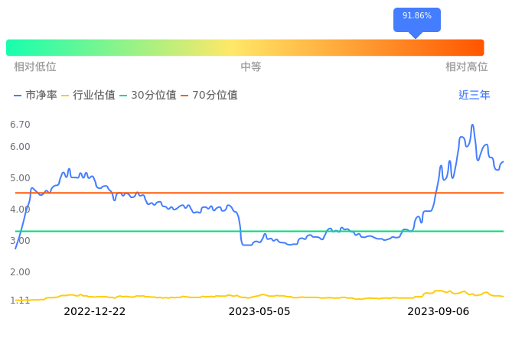Click the 2023-05-05 date on the axis
Image resolution: width=525 pixels, height=338 pixels.
point(259,312)
